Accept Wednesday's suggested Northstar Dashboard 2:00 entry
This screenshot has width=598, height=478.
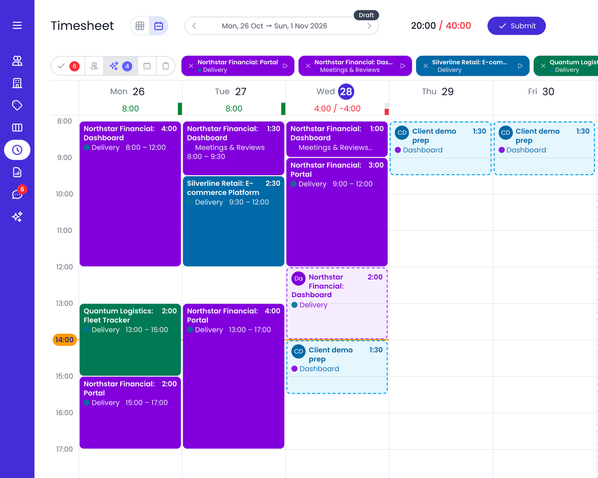pyautogui.click(x=337, y=304)
